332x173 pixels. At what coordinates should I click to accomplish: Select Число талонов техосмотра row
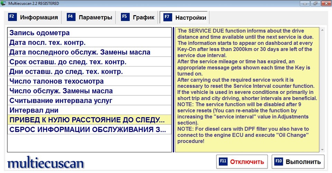click(89, 81)
